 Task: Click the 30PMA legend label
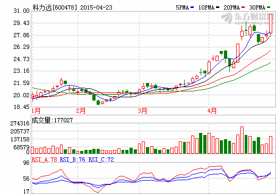tap(257, 7)
